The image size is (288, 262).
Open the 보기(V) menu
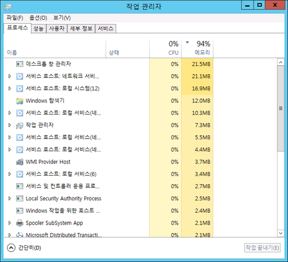coord(62,18)
